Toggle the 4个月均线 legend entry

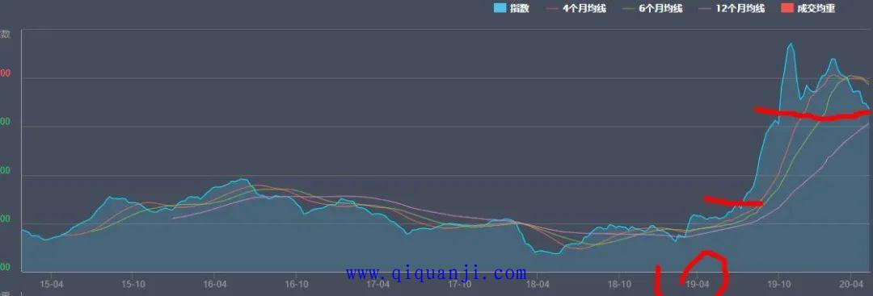576,8
